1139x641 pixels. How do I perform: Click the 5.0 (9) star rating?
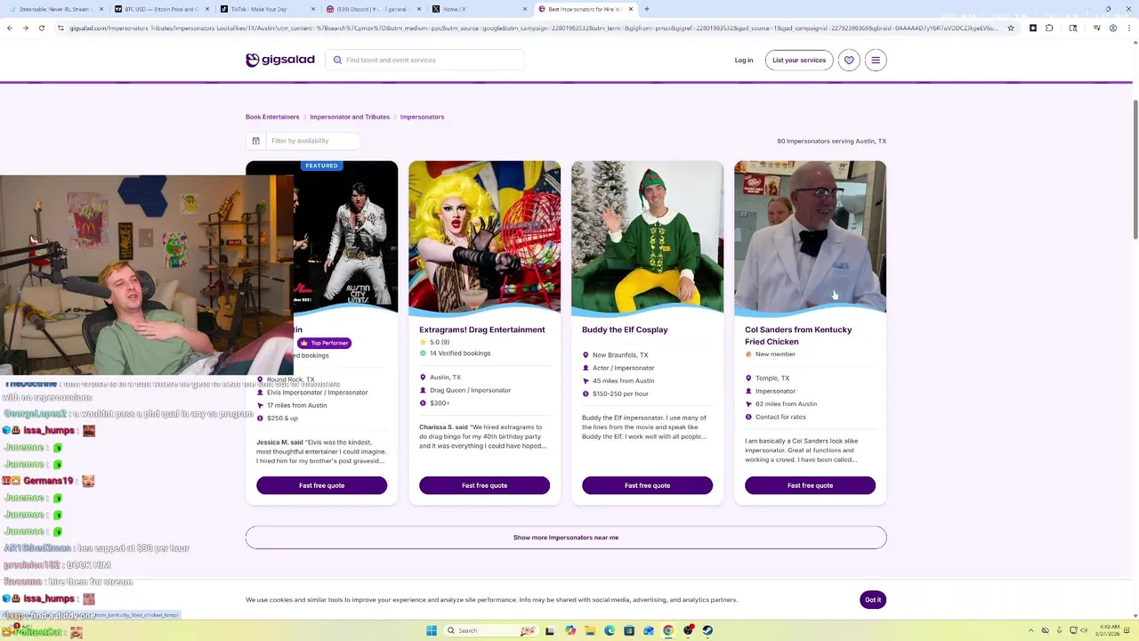[x=434, y=342]
